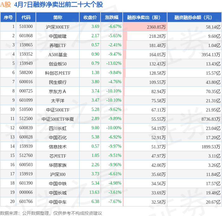Click the 序号 column header

pos(8,17)
